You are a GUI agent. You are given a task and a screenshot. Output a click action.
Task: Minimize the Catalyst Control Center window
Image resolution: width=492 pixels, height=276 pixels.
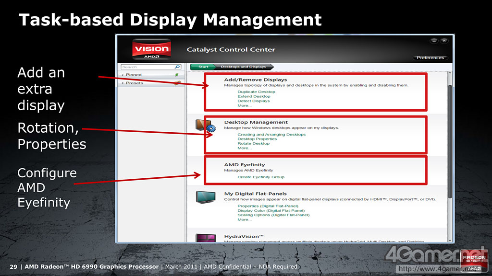(434, 41)
